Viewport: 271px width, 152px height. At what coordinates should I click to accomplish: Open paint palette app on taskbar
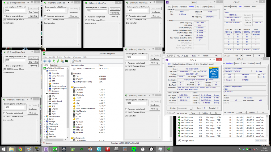click(29, 149)
